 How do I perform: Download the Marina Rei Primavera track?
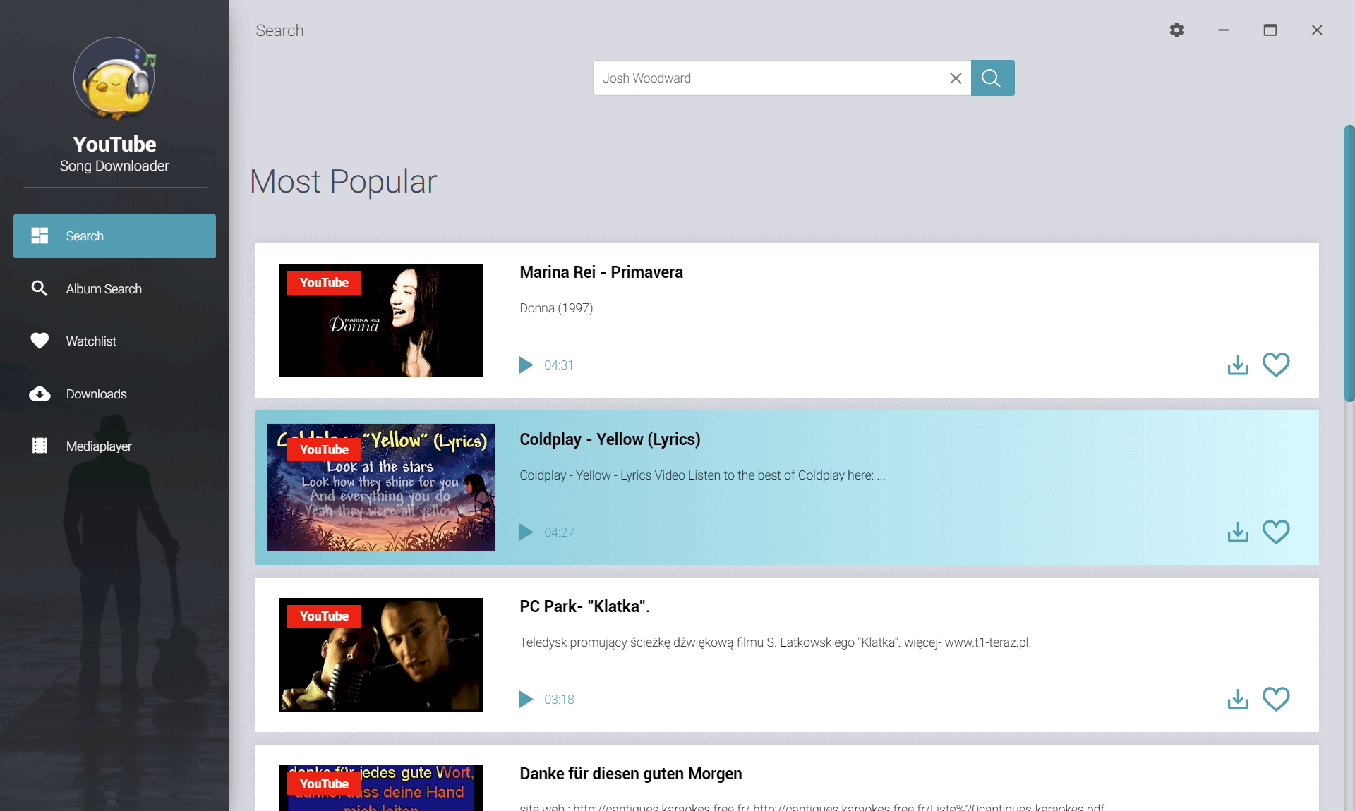click(x=1238, y=364)
